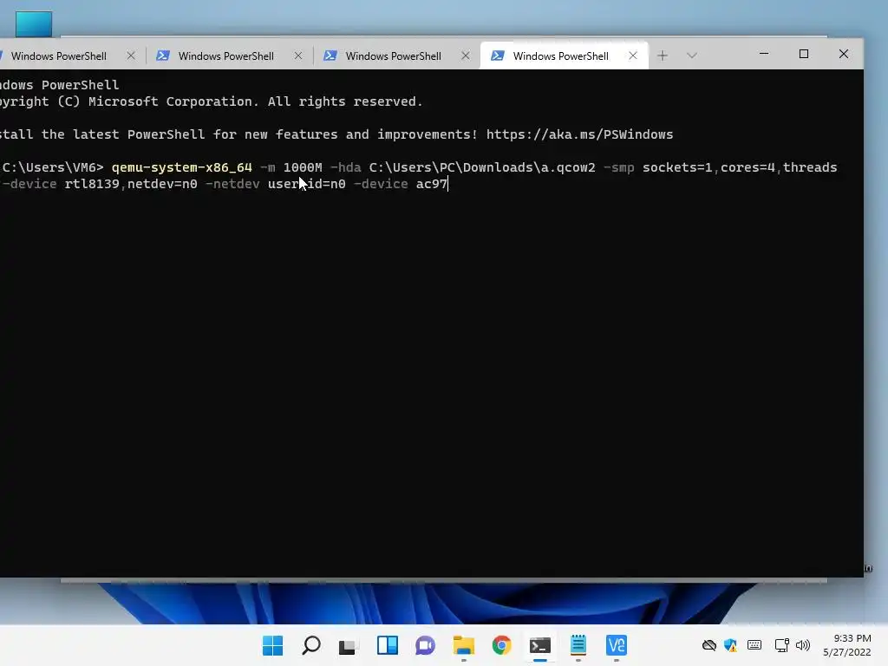Click the sockets=1,cores=4,threads argument

[740, 167]
